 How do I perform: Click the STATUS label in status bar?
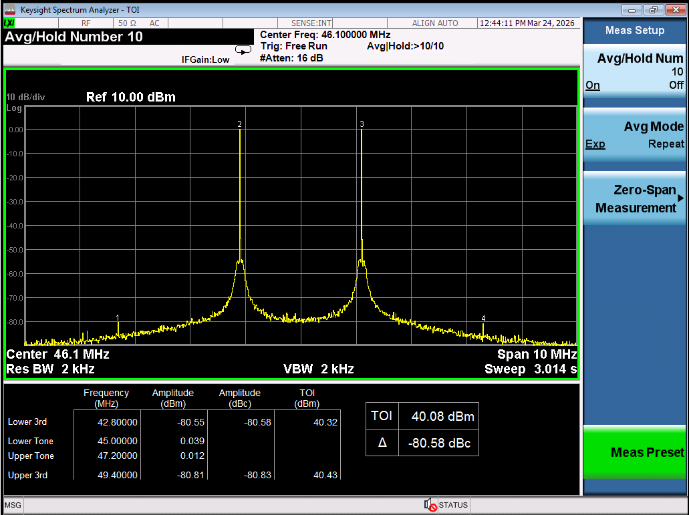point(453,505)
